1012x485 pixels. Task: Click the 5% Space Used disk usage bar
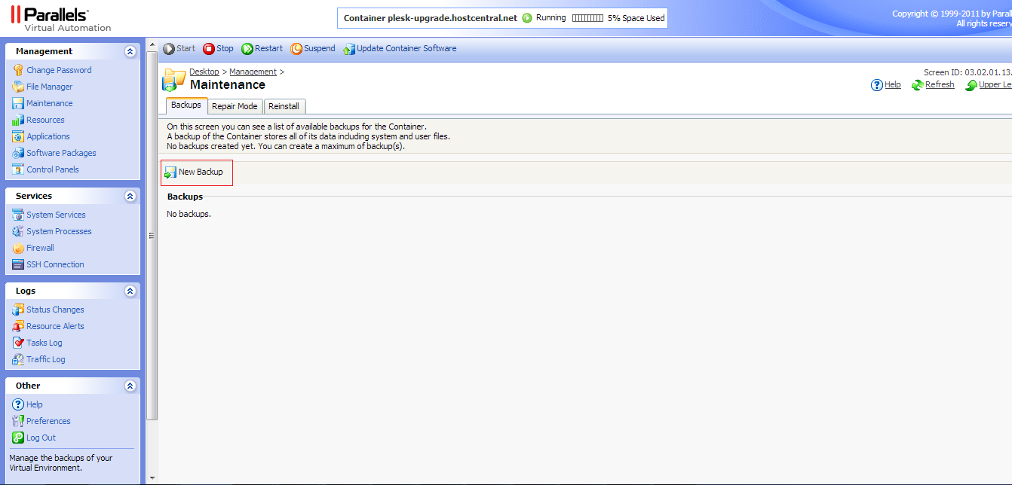(588, 18)
